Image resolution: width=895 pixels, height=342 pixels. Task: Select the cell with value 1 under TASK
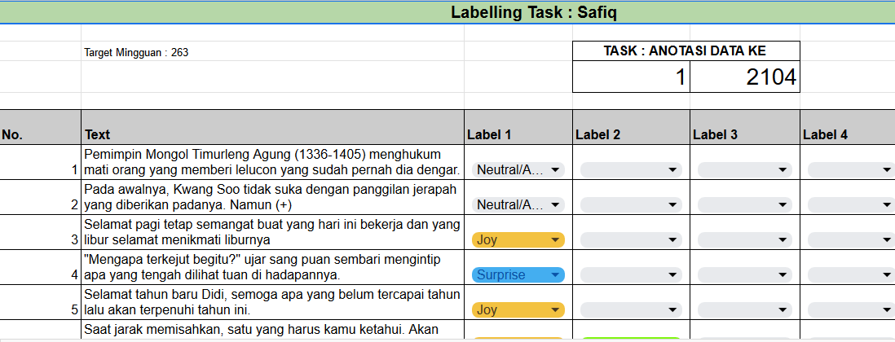point(631,77)
